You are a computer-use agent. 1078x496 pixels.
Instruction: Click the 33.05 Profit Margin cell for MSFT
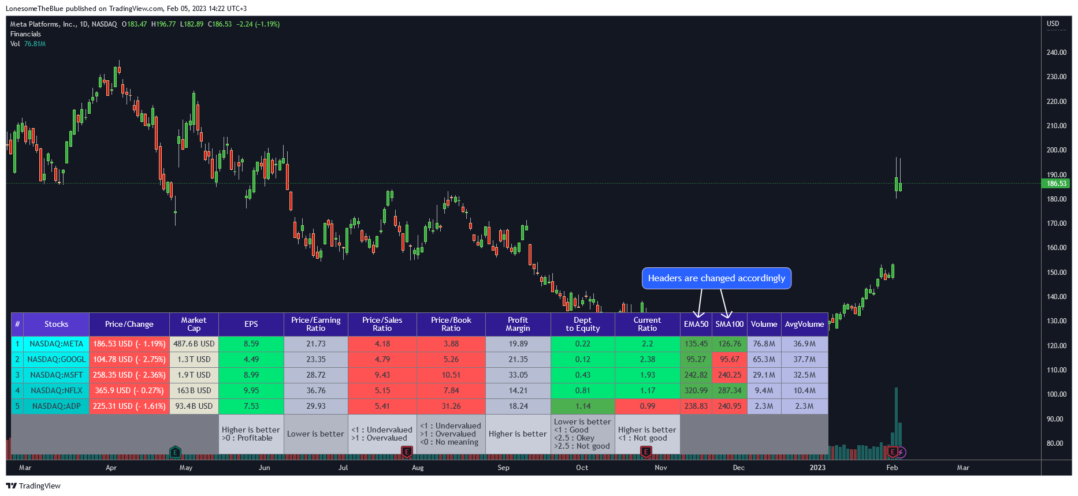(x=518, y=375)
